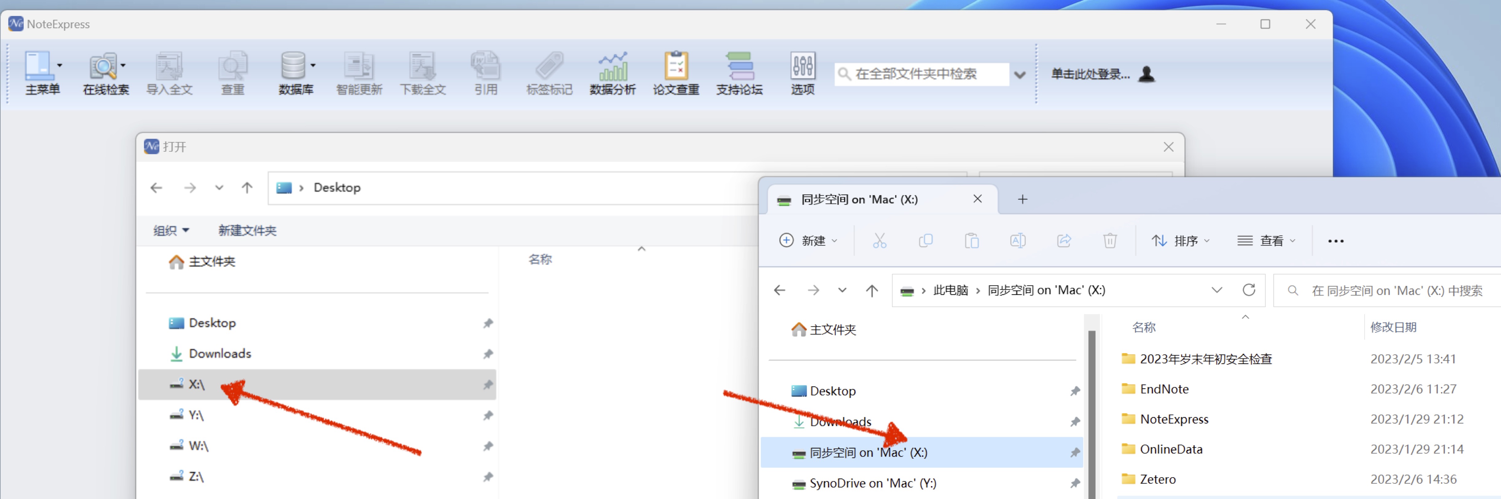The height and width of the screenshot is (499, 1501).
Task: Select Desktop in Explorer sidebar
Action: (x=922, y=391)
